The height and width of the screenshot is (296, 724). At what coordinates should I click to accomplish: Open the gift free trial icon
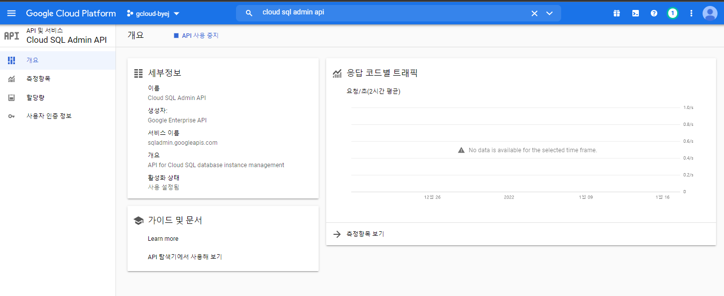click(616, 13)
